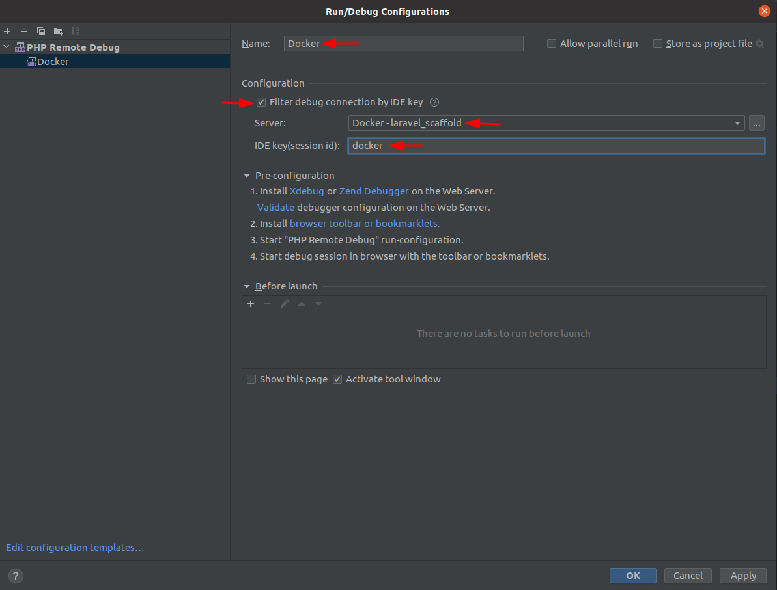Click the Move into new folder icon
777x590 pixels.
(x=58, y=31)
